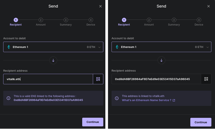Click the down arrow icon in left dialog
Image resolution: width=215 pixels, height=129 pixels.
click(53, 60)
